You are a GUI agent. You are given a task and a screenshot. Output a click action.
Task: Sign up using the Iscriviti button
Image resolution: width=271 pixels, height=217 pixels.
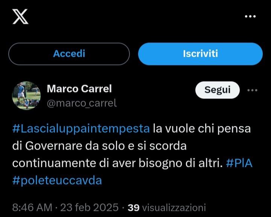(200, 54)
